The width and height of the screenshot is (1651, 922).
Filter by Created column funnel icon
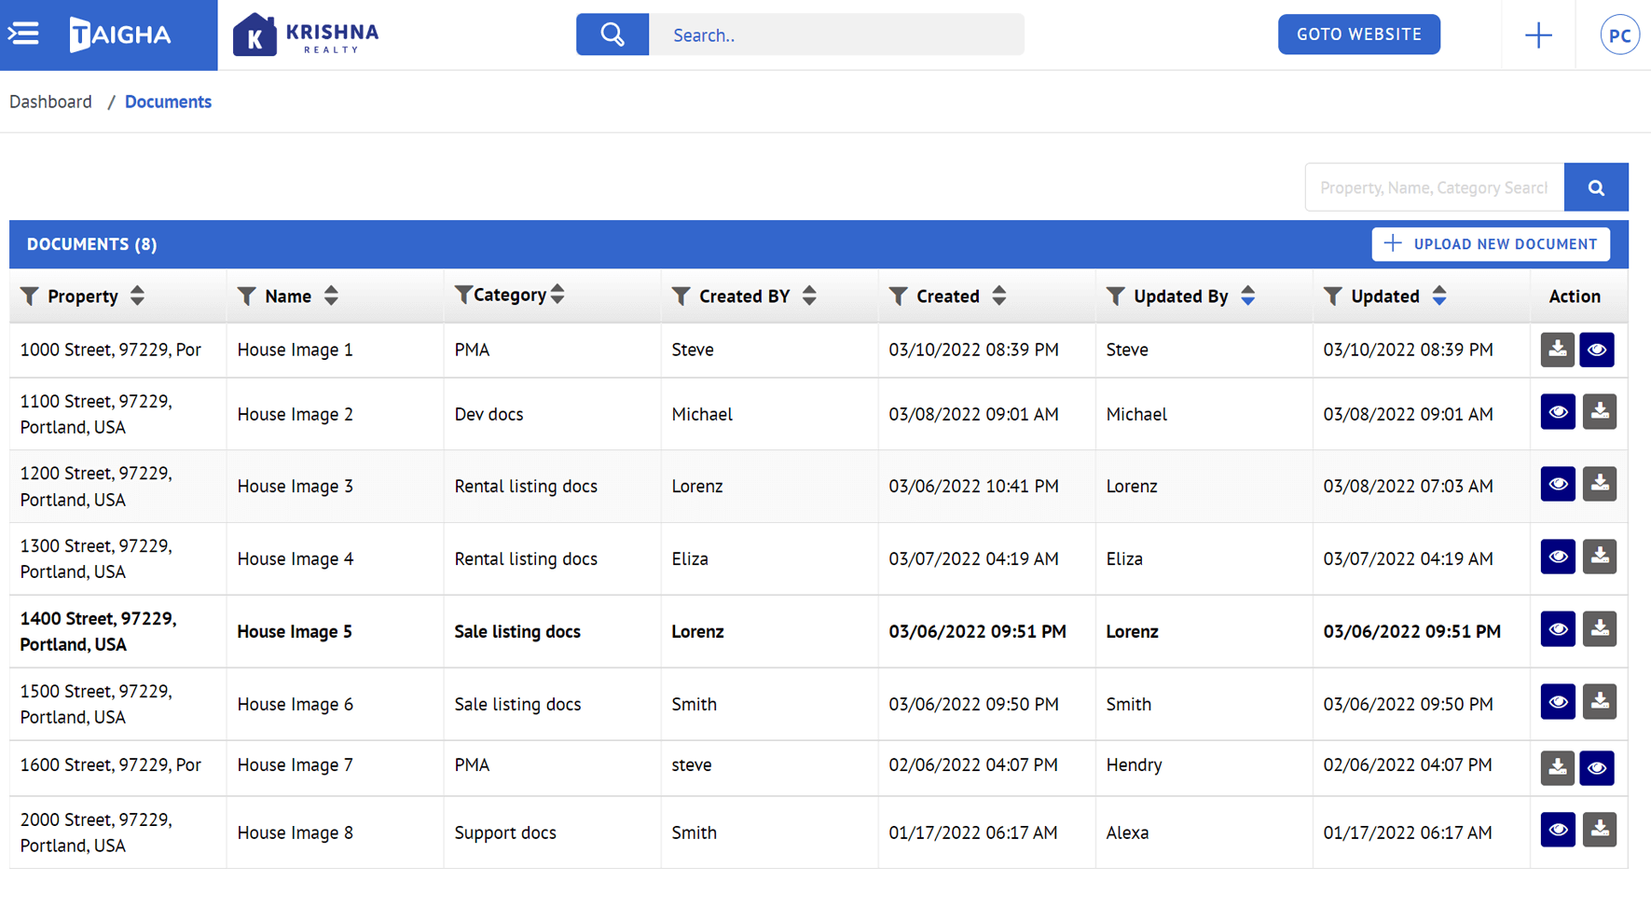[899, 296]
